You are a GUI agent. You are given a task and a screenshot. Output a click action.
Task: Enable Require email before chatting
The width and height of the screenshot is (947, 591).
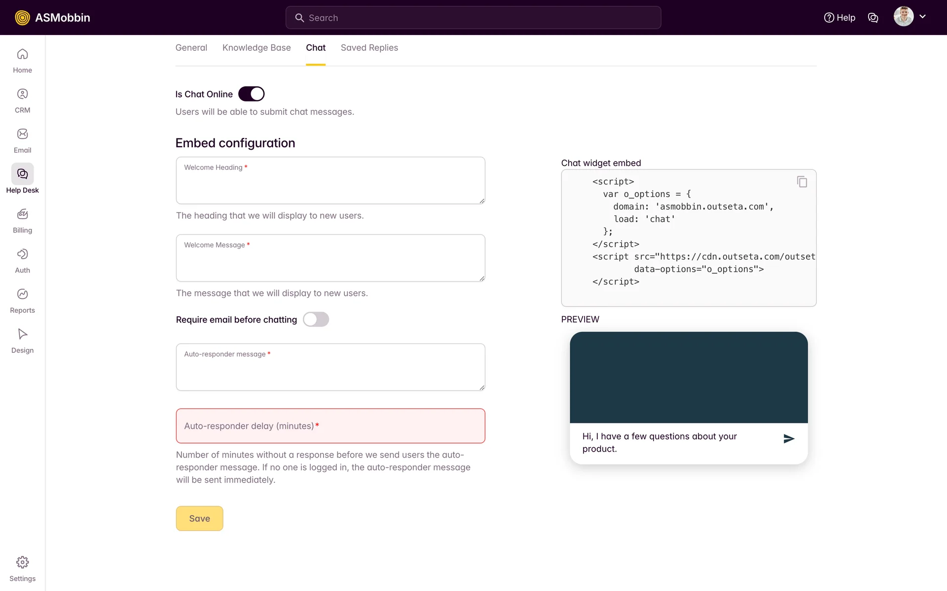click(316, 320)
